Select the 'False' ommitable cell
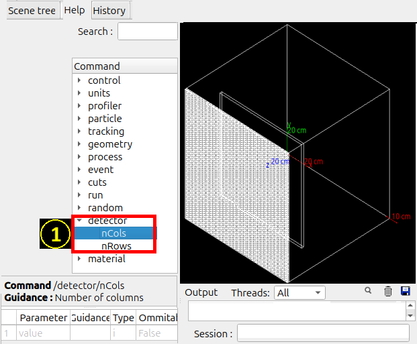417x344 pixels. [157, 333]
